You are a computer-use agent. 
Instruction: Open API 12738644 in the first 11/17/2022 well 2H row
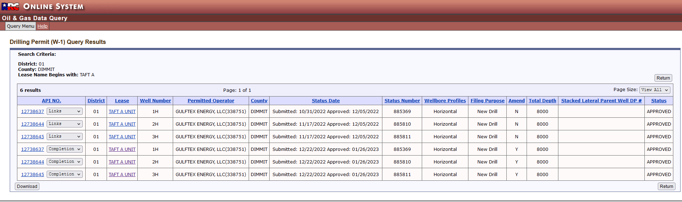click(x=33, y=124)
